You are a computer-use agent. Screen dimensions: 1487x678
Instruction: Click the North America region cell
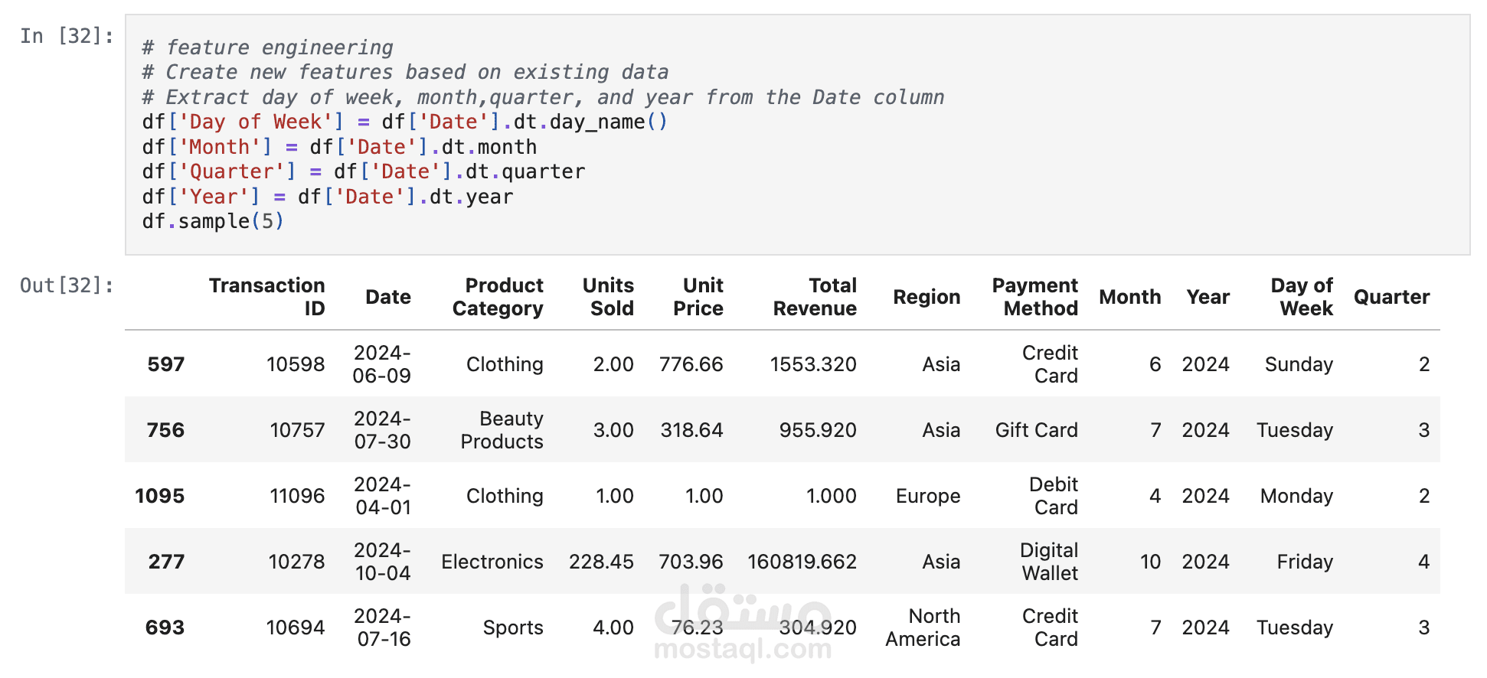point(923,627)
